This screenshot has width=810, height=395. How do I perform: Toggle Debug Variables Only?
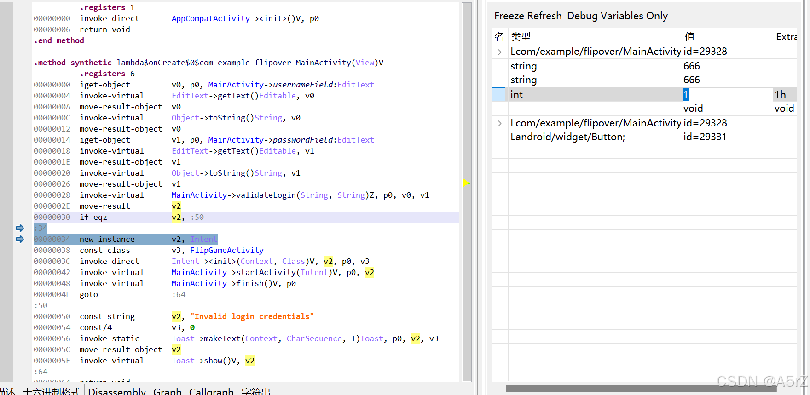click(x=617, y=16)
